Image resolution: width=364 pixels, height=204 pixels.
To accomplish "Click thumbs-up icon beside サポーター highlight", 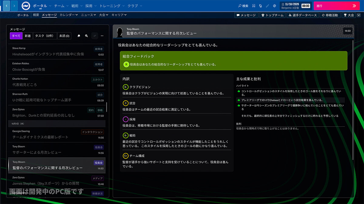I will [239, 105].
